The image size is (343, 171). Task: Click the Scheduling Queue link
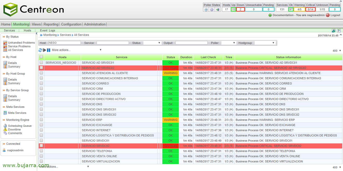click(20, 126)
